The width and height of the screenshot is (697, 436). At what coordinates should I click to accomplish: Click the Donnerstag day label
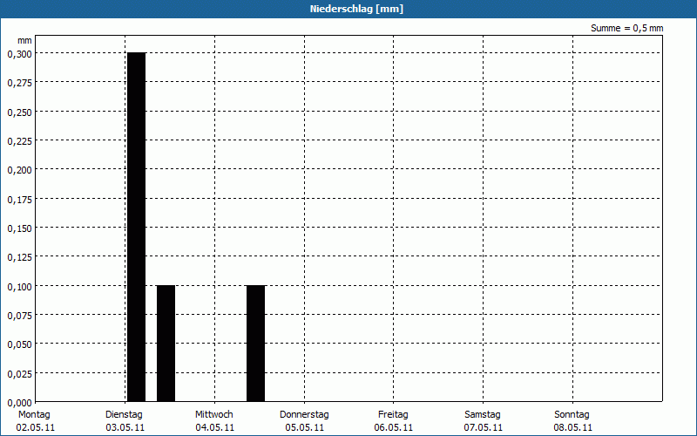[x=304, y=415]
